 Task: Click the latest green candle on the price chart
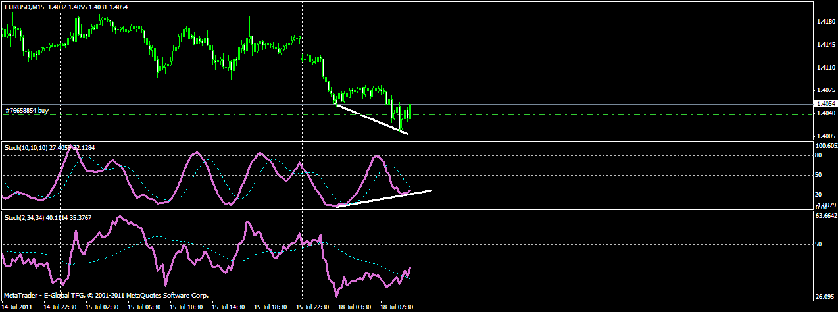click(x=410, y=112)
